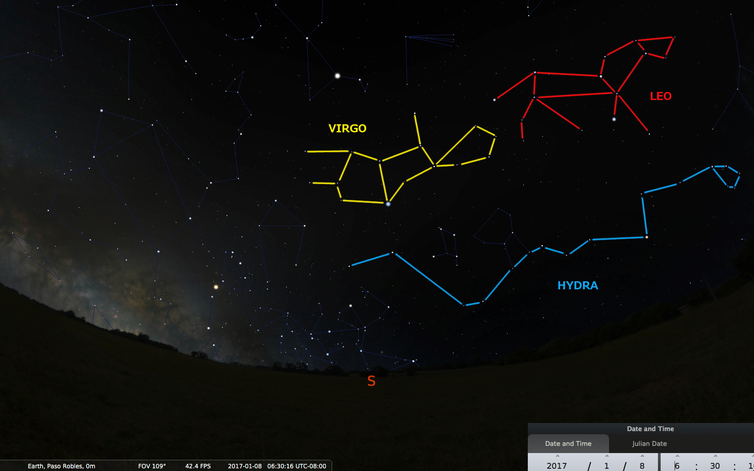754x471 pixels.
Task: Click the red LEO constellation label
Action: click(661, 96)
